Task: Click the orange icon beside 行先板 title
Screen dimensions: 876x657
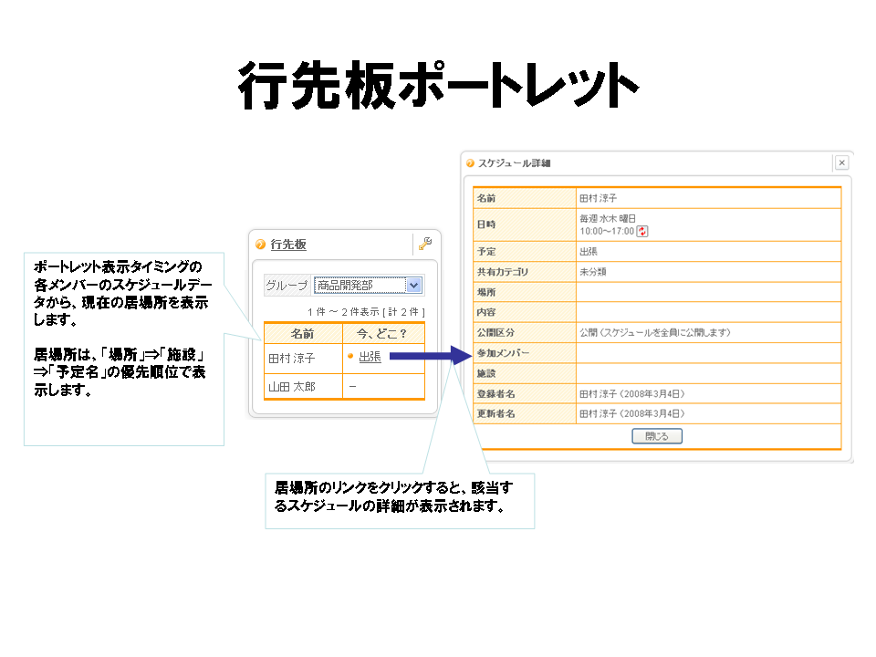Action: pos(260,245)
